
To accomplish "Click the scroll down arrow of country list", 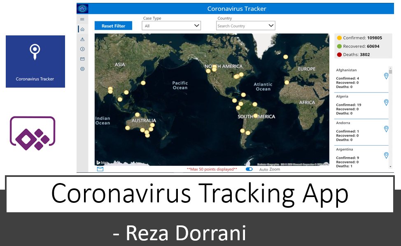I will 390,167.
